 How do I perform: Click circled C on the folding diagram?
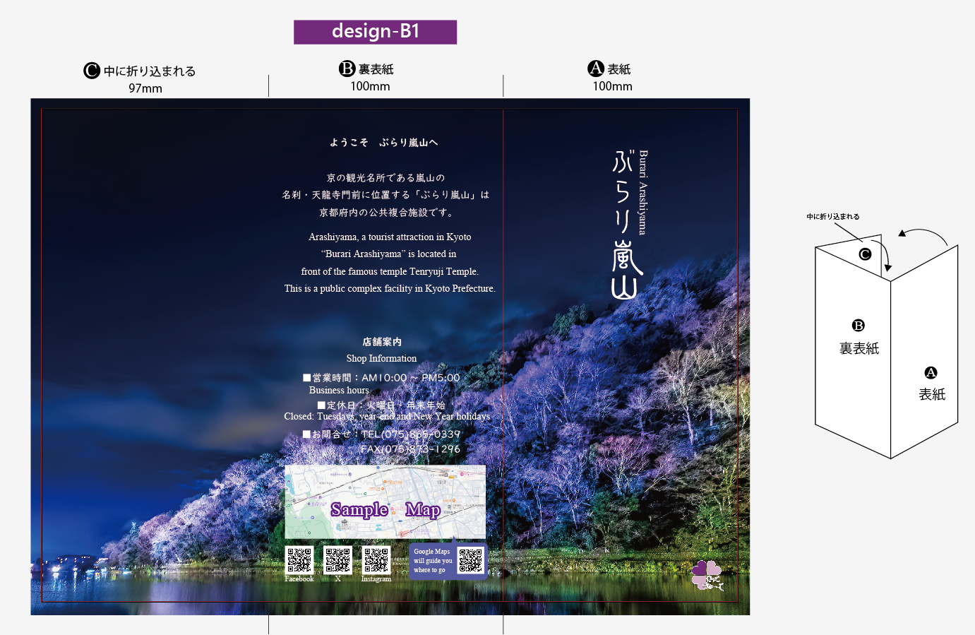tap(865, 254)
